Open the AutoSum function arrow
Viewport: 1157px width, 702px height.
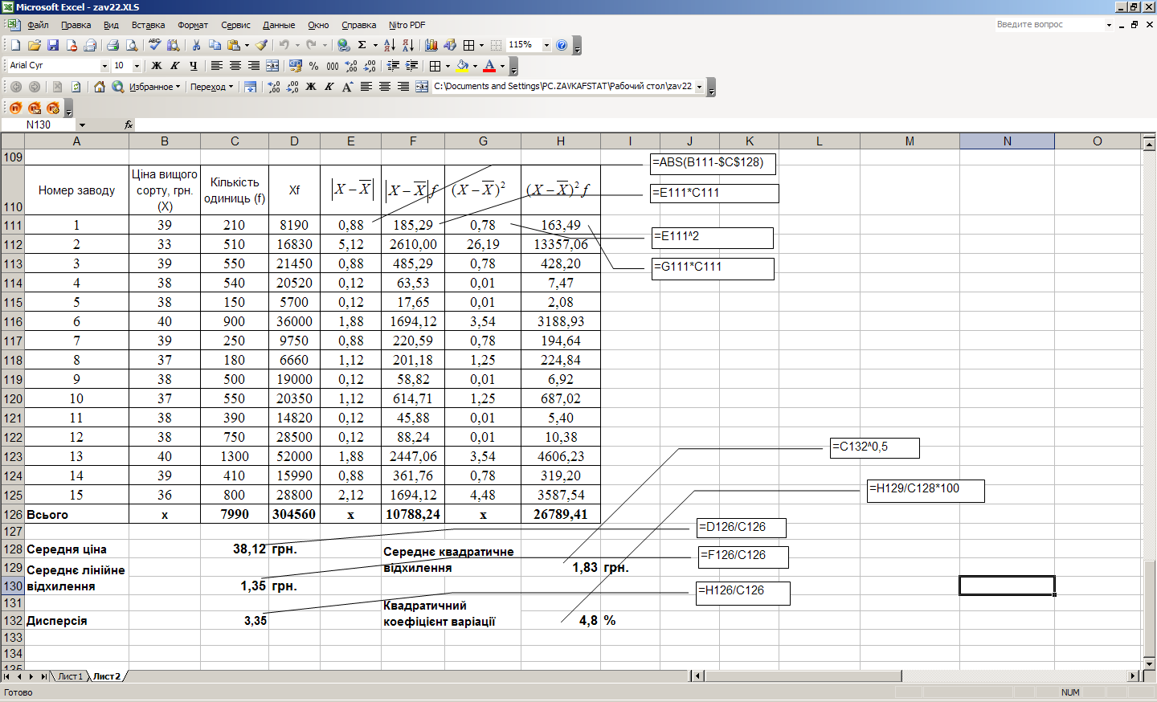pos(374,45)
